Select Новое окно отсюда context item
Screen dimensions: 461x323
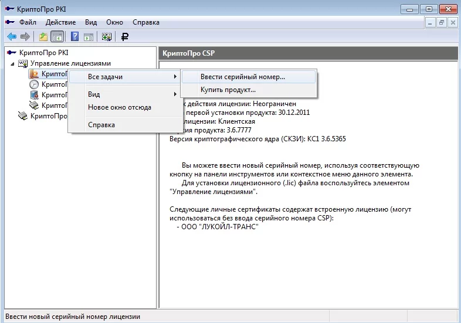click(x=125, y=107)
